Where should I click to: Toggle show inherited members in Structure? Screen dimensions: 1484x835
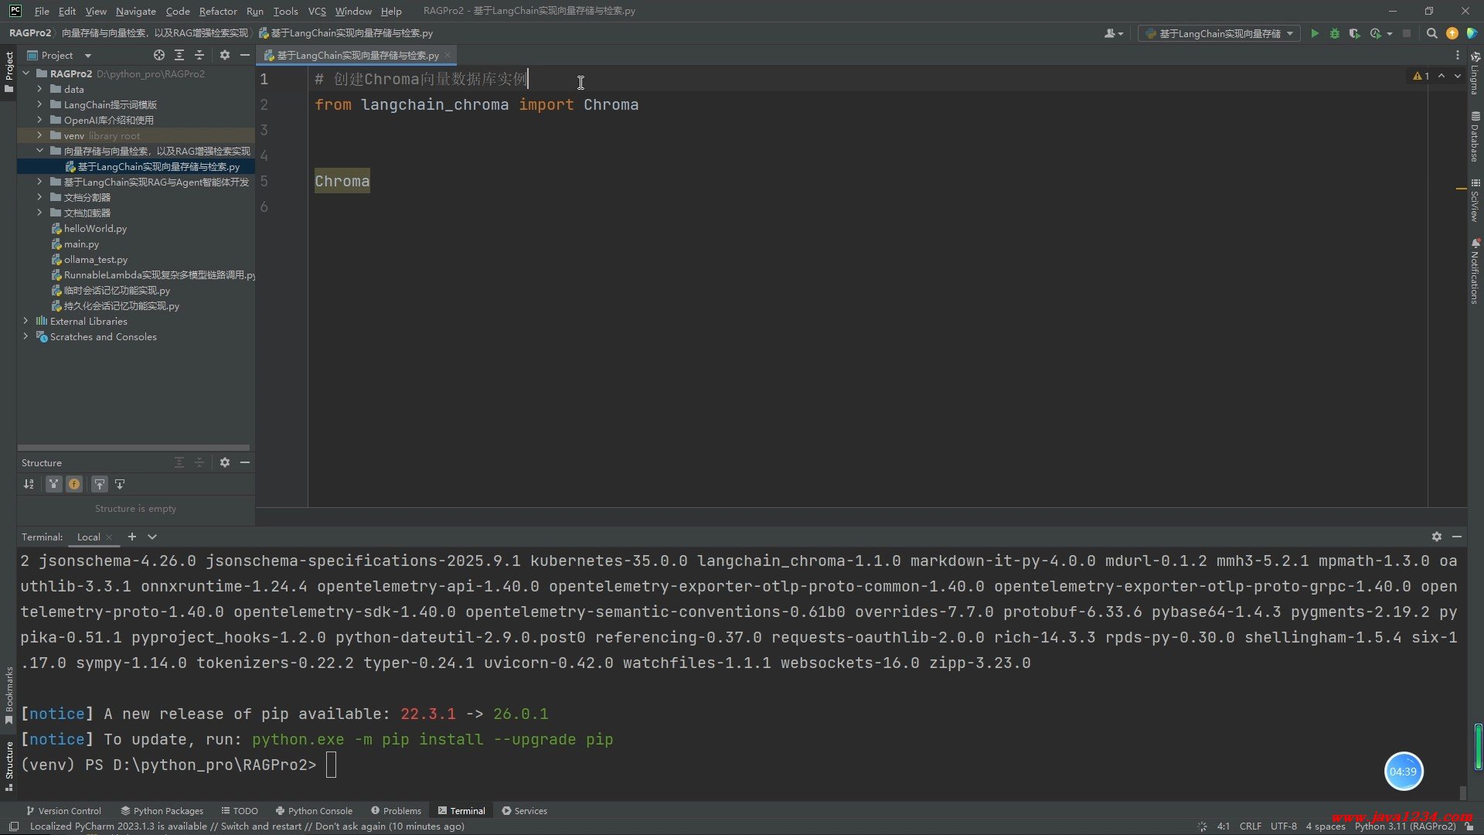(x=53, y=484)
